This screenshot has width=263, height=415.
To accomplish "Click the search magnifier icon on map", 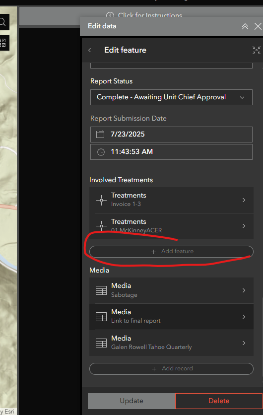I will click(x=2, y=22).
